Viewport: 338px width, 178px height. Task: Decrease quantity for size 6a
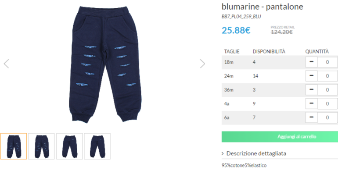click(311, 117)
